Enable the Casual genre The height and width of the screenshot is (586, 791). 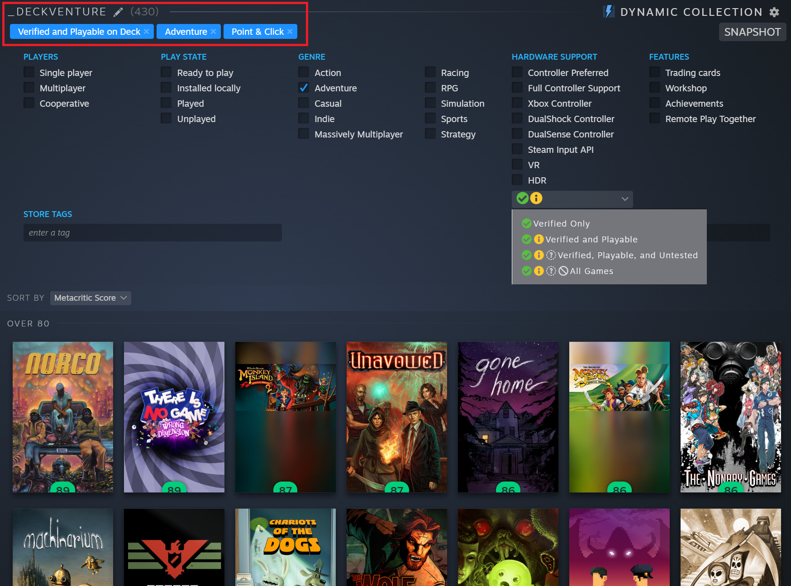click(304, 103)
